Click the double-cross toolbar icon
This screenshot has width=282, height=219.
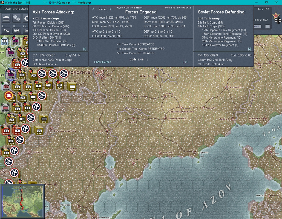click(16, 18)
